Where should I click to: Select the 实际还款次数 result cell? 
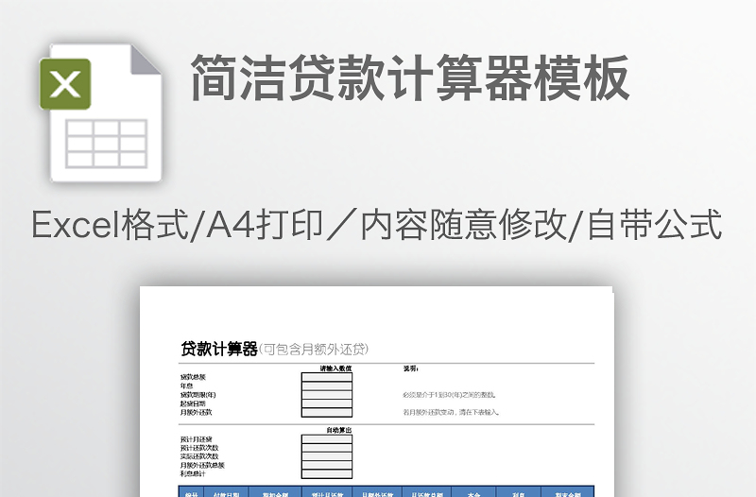click(x=327, y=456)
